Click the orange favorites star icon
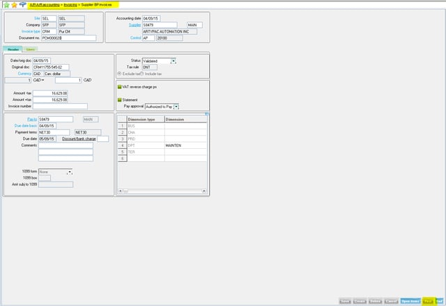446x306 pixels. point(13,4)
